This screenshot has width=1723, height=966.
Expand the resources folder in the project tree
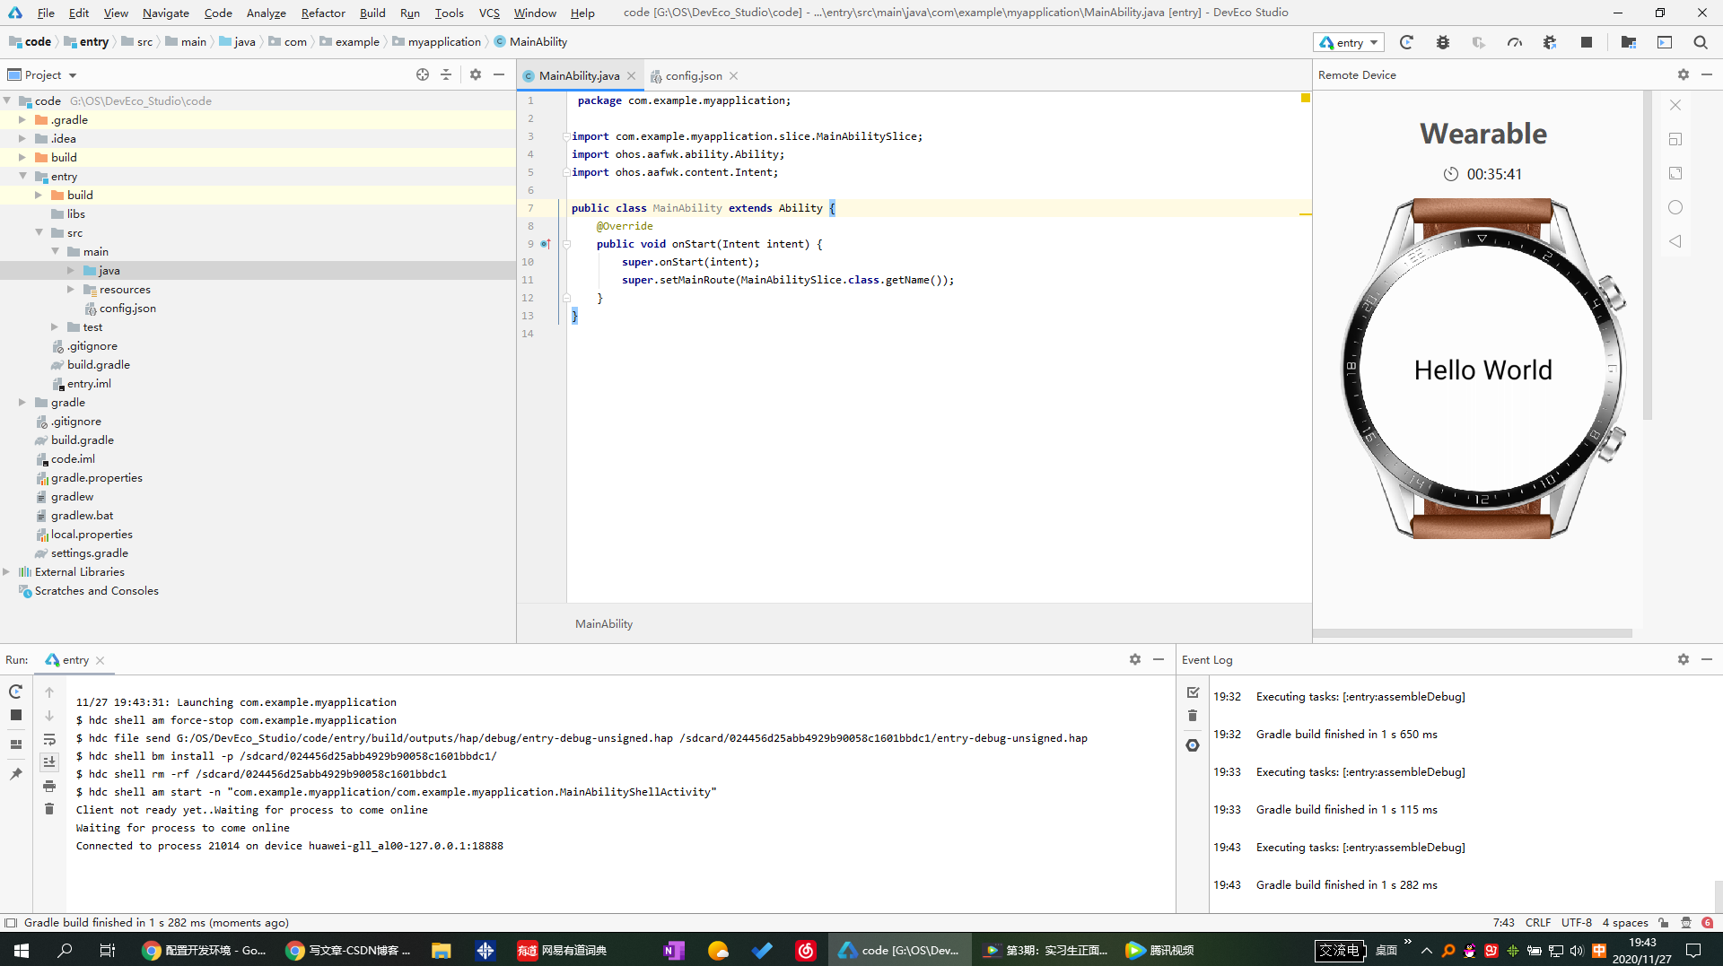point(71,290)
